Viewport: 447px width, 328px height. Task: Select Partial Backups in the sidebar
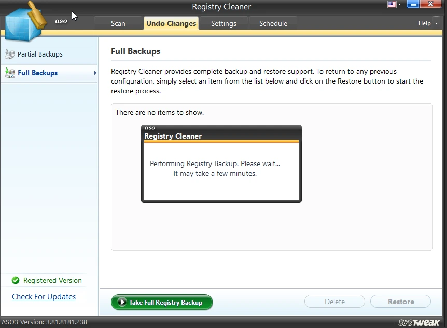click(x=40, y=54)
